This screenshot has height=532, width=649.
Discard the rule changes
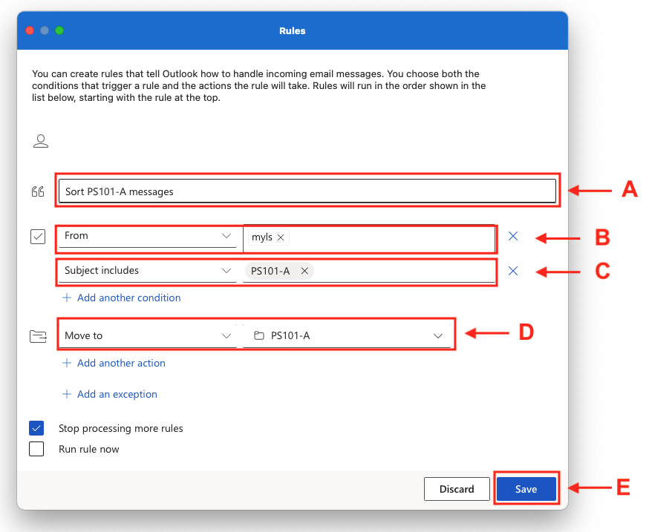pyautogui.click(x=457, y=489)
